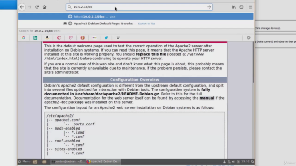This screenshot has height=166, width=296.
Task: Click the Switch to Tab link
Action: 147,24
